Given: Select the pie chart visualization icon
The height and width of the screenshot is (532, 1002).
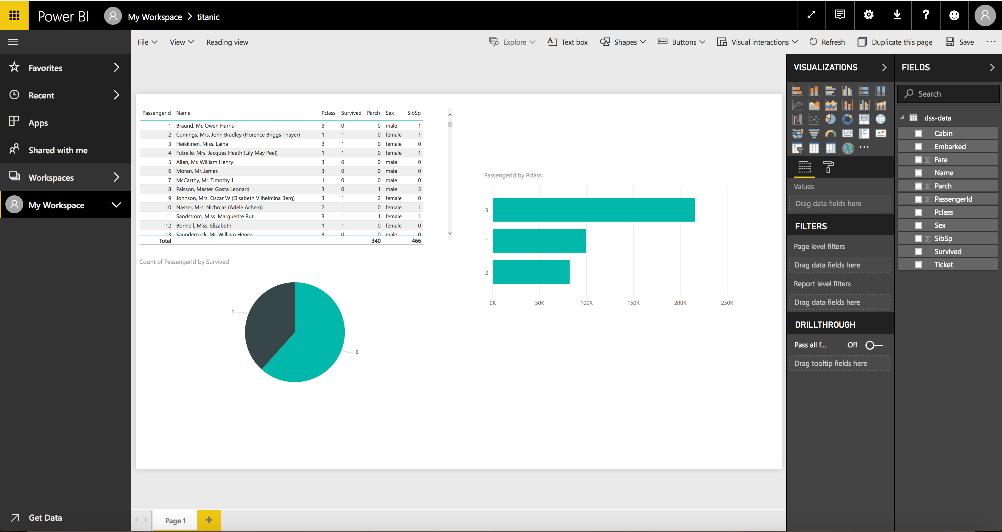Looking at the screenshot, I should point(831,119).
